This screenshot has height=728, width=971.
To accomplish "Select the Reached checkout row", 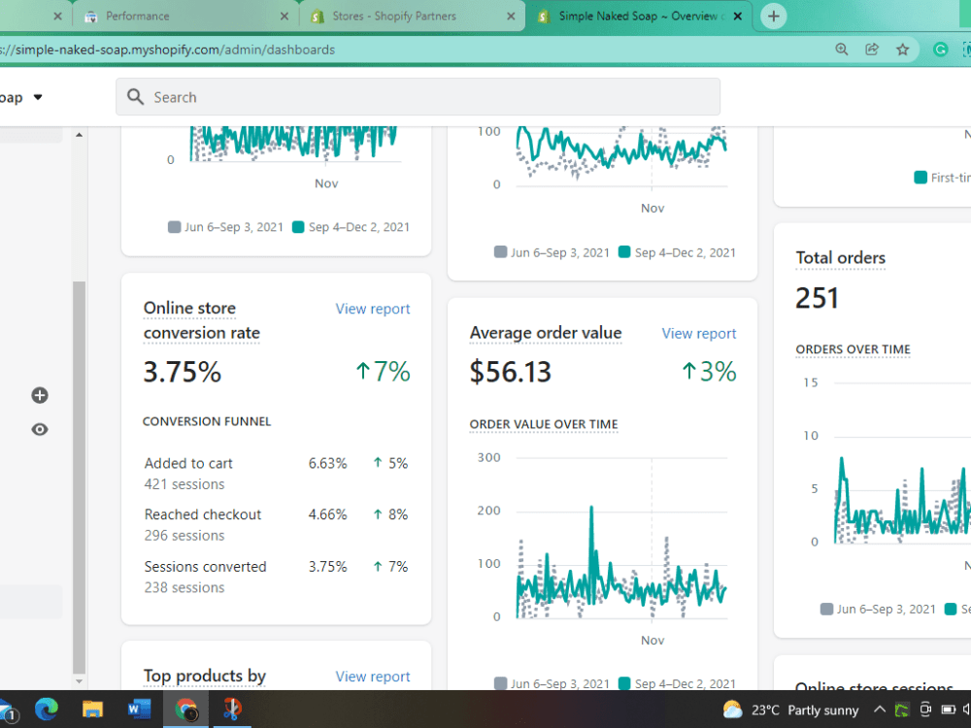I will point(276,525).
